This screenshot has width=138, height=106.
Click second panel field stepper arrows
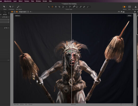tap(8, 22)
